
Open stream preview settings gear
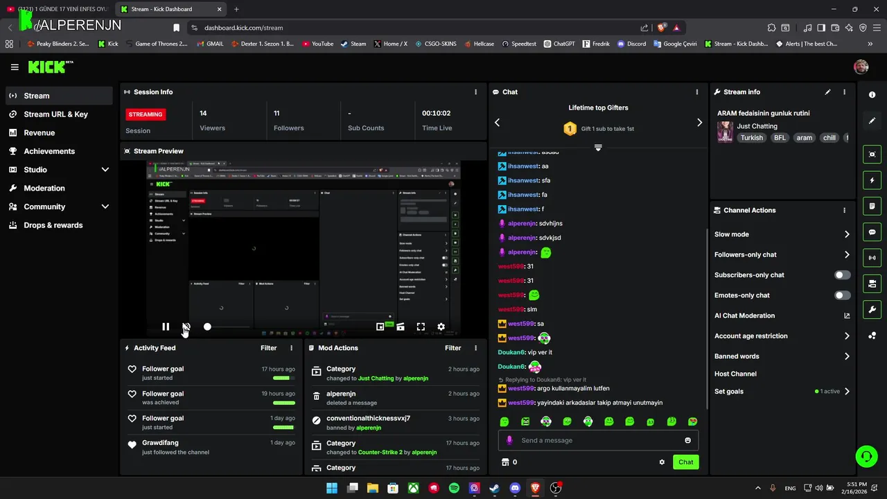click(441, 326)
